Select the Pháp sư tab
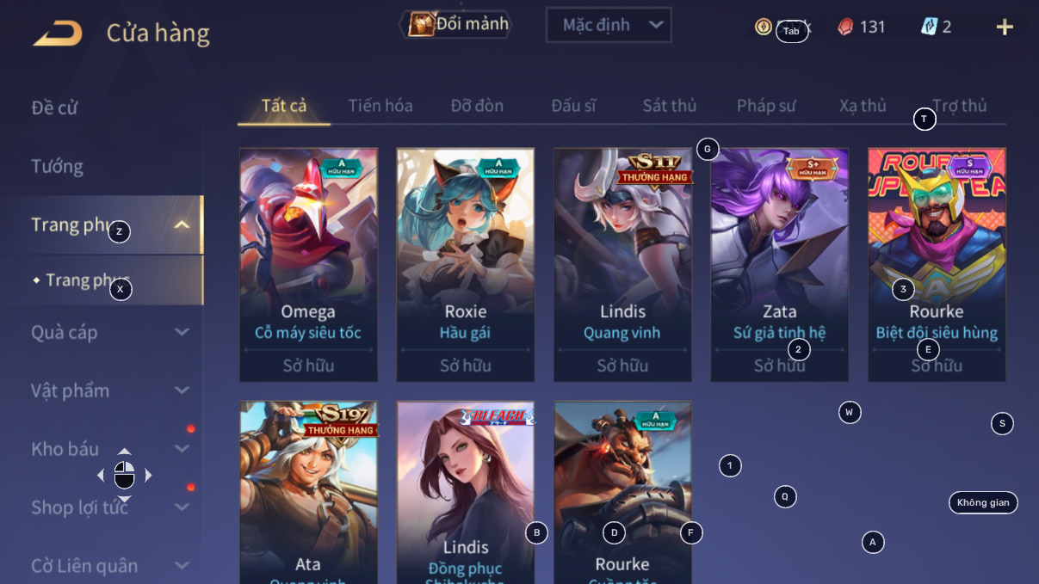This screenshot has height=584, width=1039. tap(766, 106)
